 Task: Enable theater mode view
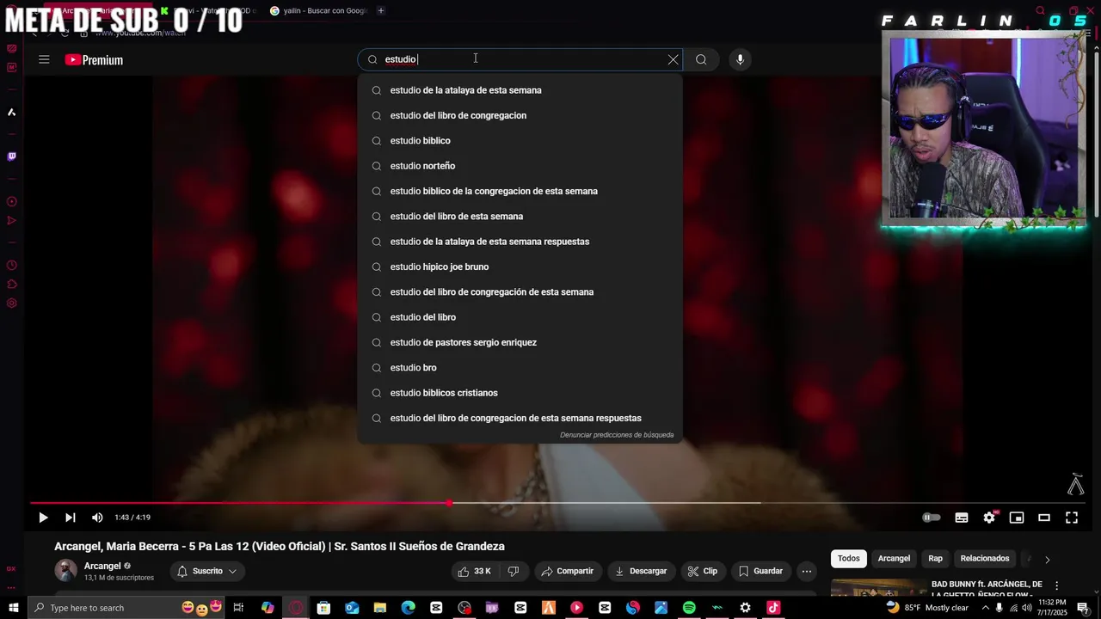click(1044, 518)
